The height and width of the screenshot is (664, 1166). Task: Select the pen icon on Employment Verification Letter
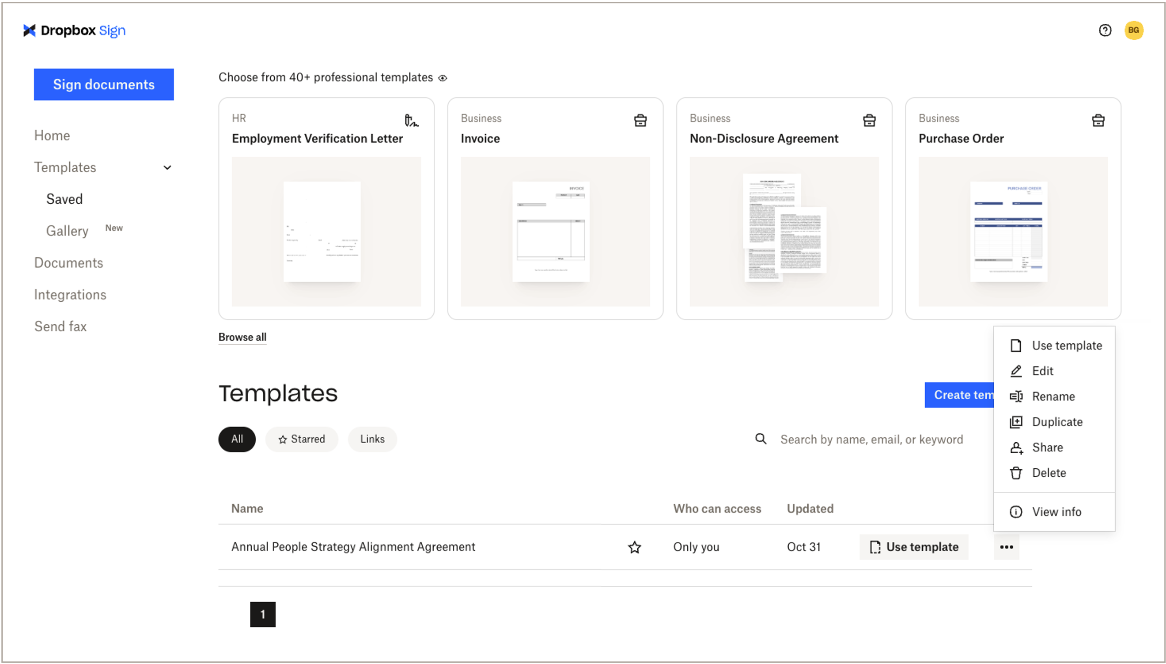(x=412, y=121)
